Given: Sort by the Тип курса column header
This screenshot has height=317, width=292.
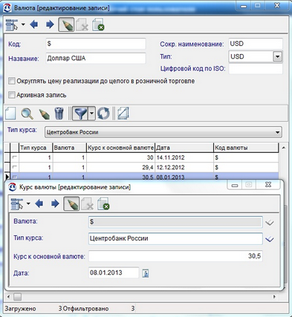Looking at the screenshot, I should pos(36,148).
